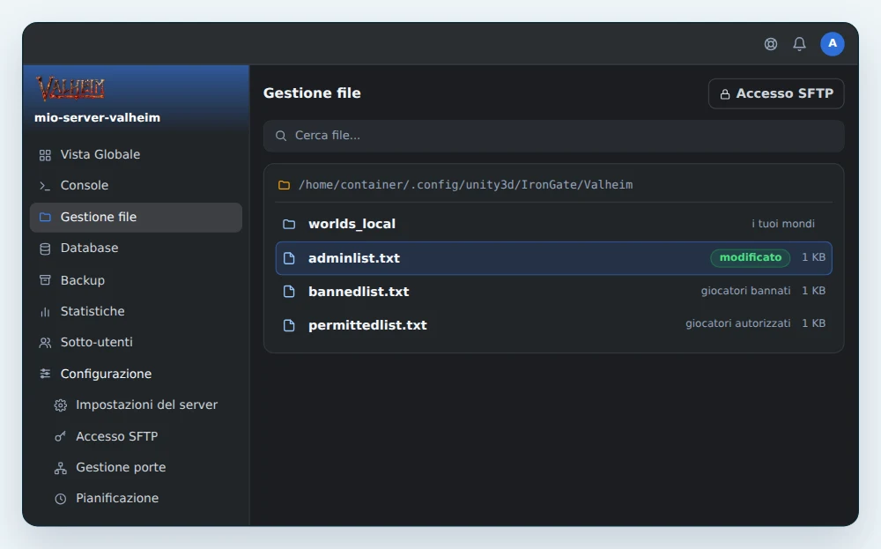
Task: Click the orange folder icon beside the path
Action: 285,185
